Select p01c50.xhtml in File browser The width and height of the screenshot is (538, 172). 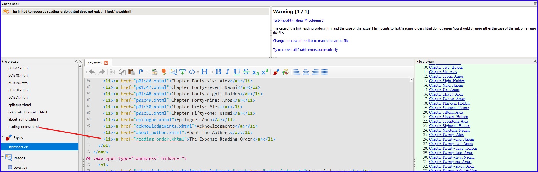(18, 90)
